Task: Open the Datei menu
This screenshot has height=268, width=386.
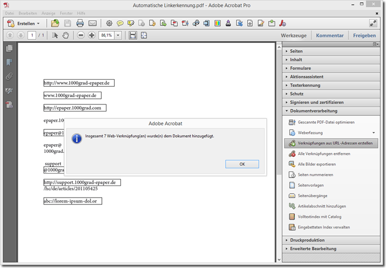Action: [x=10, y=13]
